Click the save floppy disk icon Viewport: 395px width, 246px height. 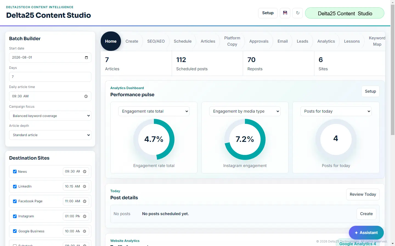click(x=285, y=13)
